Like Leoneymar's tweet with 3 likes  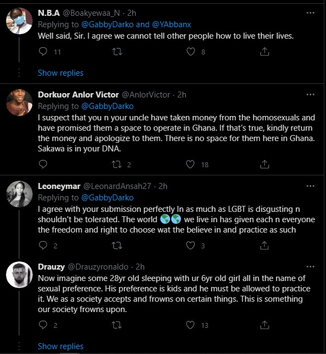tap(190, 246)
